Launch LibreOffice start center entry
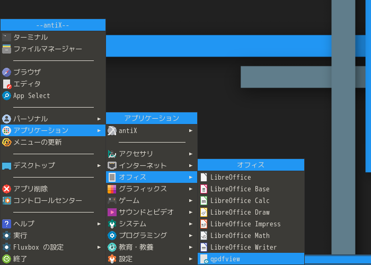Viewport: 371px width, 265px height. [x=251, y=177]
